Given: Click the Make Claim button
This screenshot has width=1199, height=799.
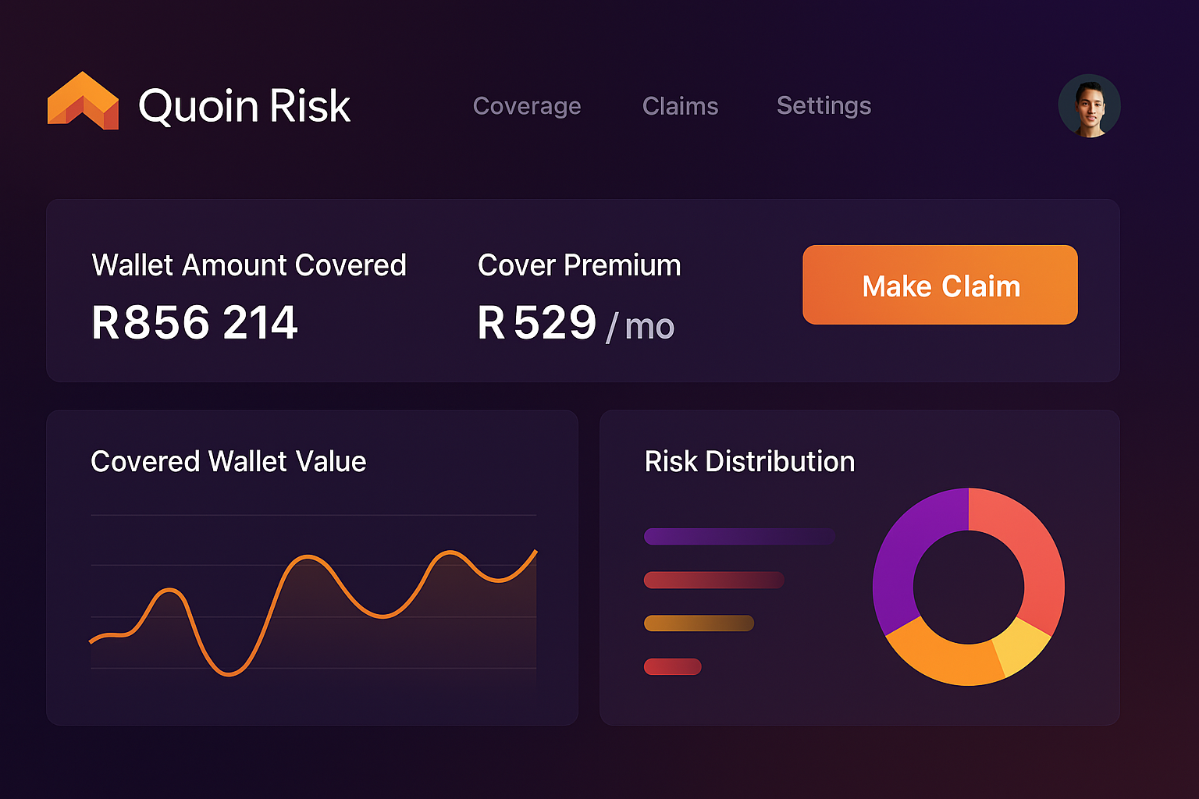Looking at the screenshot, I should click(x=940, y=285).
